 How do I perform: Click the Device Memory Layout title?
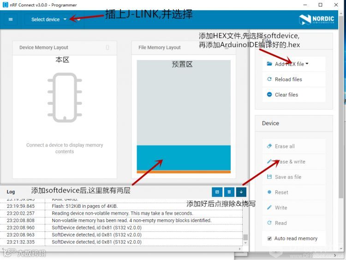[x=44, y=48]
